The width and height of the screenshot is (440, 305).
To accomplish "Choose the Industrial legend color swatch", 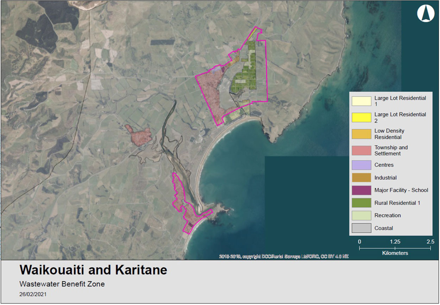I will [362, 178].
